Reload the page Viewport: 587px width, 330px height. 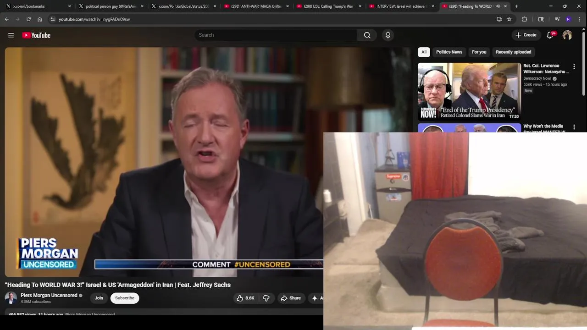(28, 19)
